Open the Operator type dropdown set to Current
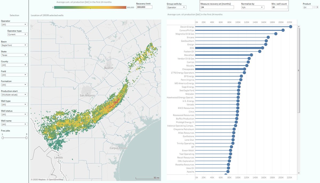This screenshot has height=183, width=320. pos(18,34)
